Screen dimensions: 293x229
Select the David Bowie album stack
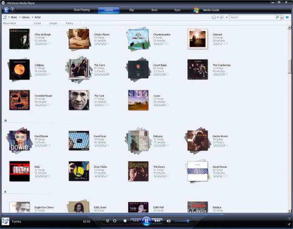tap(19, 141)
